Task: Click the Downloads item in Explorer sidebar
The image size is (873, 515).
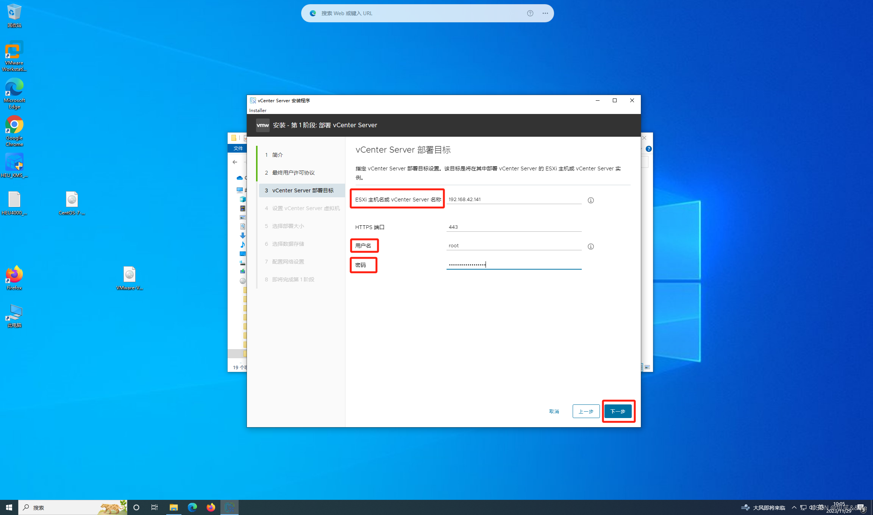Action: click(x=242, y=236)
